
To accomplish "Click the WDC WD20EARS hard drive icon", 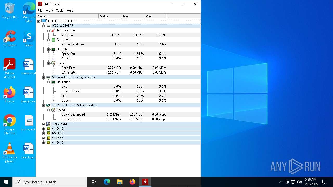I will point(48,26).
